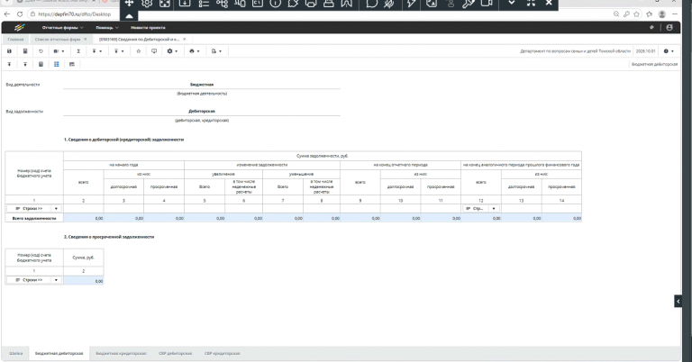Select the 'Бюджетная дебиторская' bottom tab
Viewport: 692px width, 362px height.
click(59, 354)
